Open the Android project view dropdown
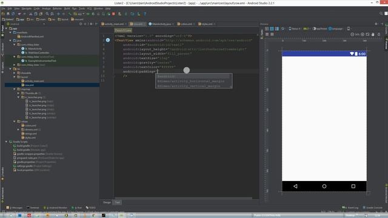Screen dimensions: 388x218 point(26,24)
